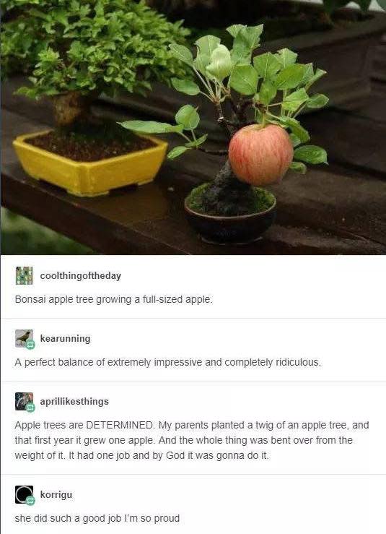Viewport: 386px width, 534px height.
Task: Visit the kearunning blog link
Action: pos(66,338)
